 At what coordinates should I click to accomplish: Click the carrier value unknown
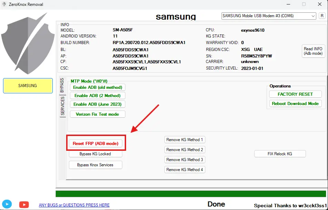[250, 62]
